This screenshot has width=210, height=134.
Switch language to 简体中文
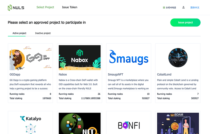(x=195, y=8)
